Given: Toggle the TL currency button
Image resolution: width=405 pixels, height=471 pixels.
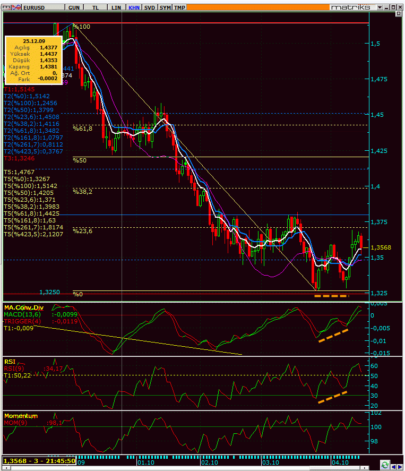Looking at the screenshot, I should click(x=96, y=7).
